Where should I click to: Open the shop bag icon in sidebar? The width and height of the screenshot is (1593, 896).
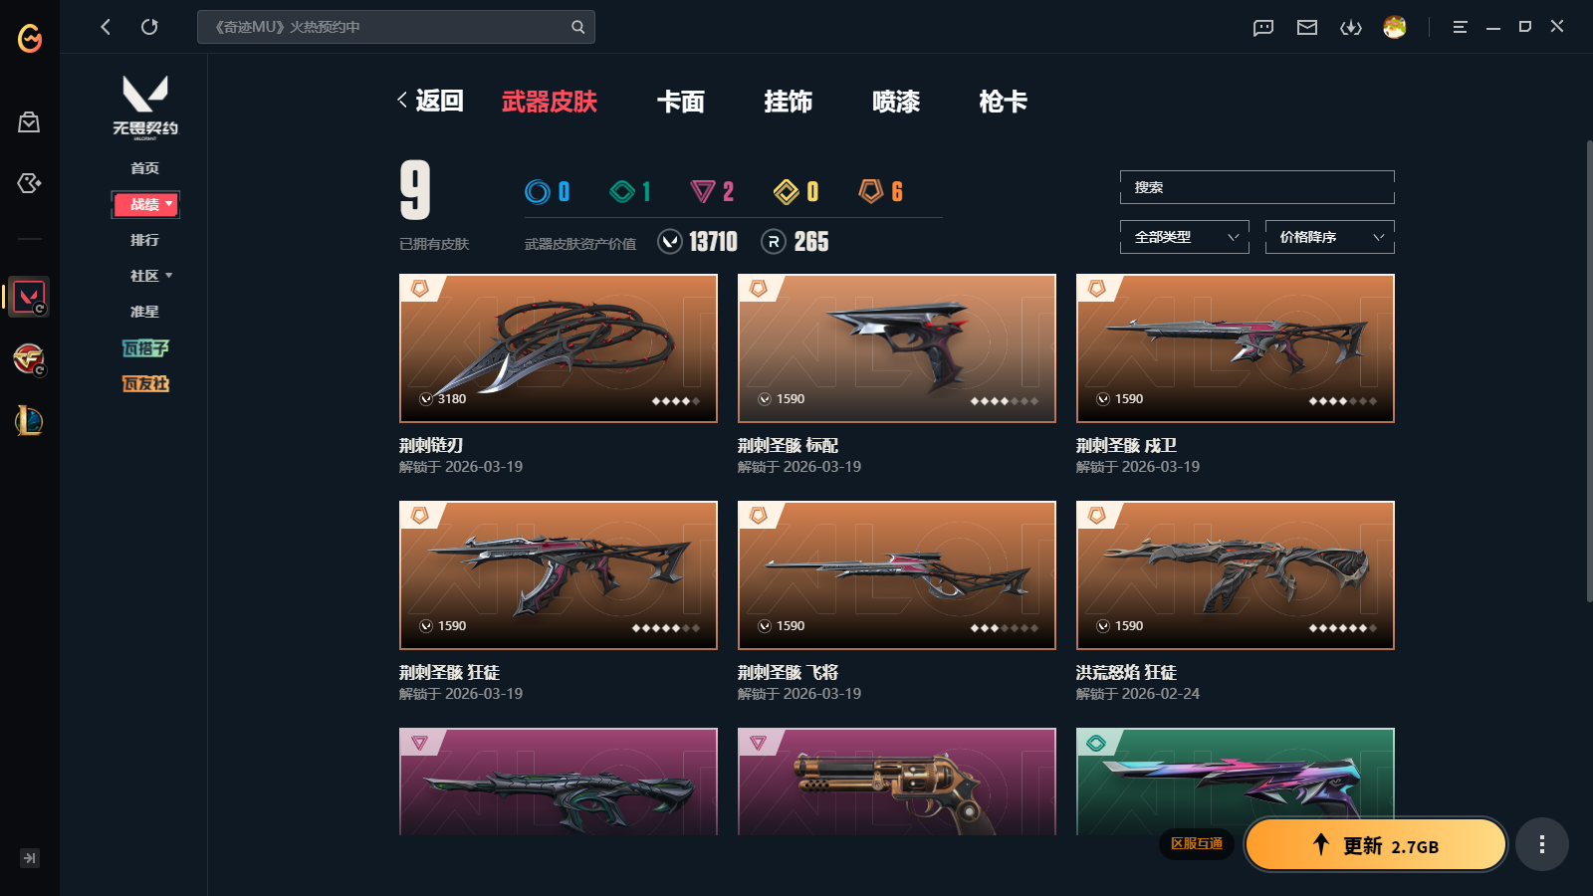click(29, 121)
